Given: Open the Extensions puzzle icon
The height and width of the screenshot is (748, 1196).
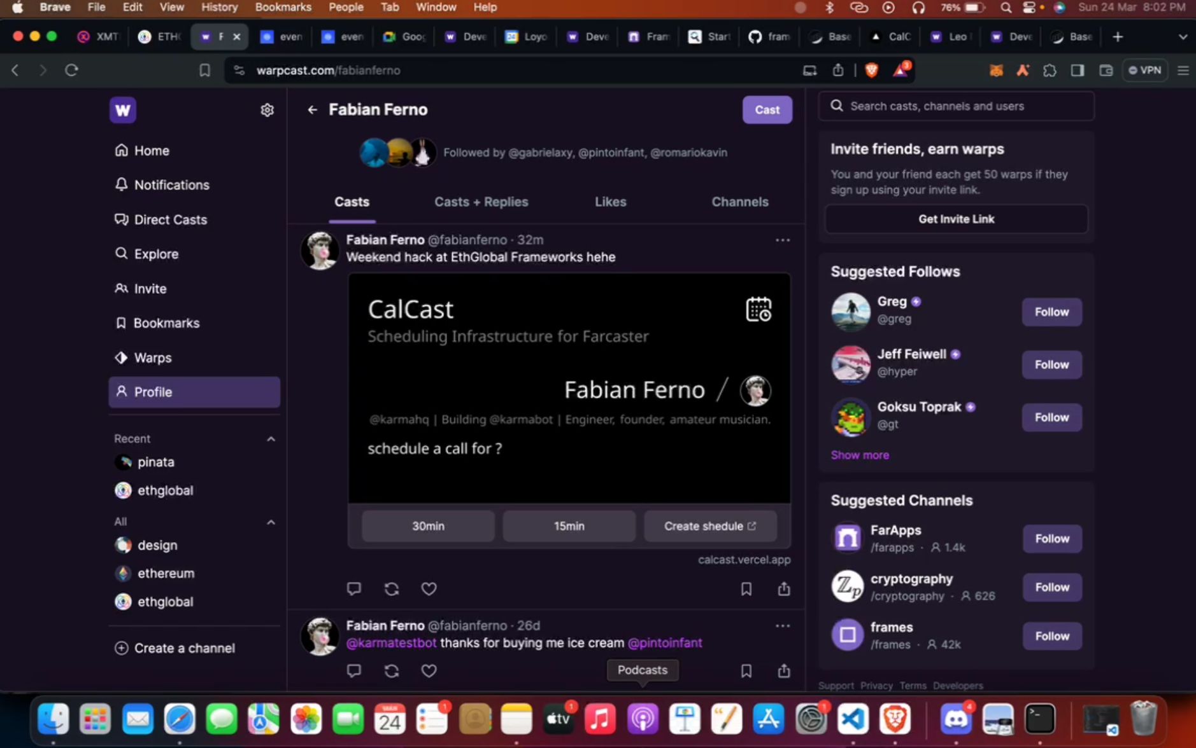Looking at the screenshot, I should [x=1050, y=70].
